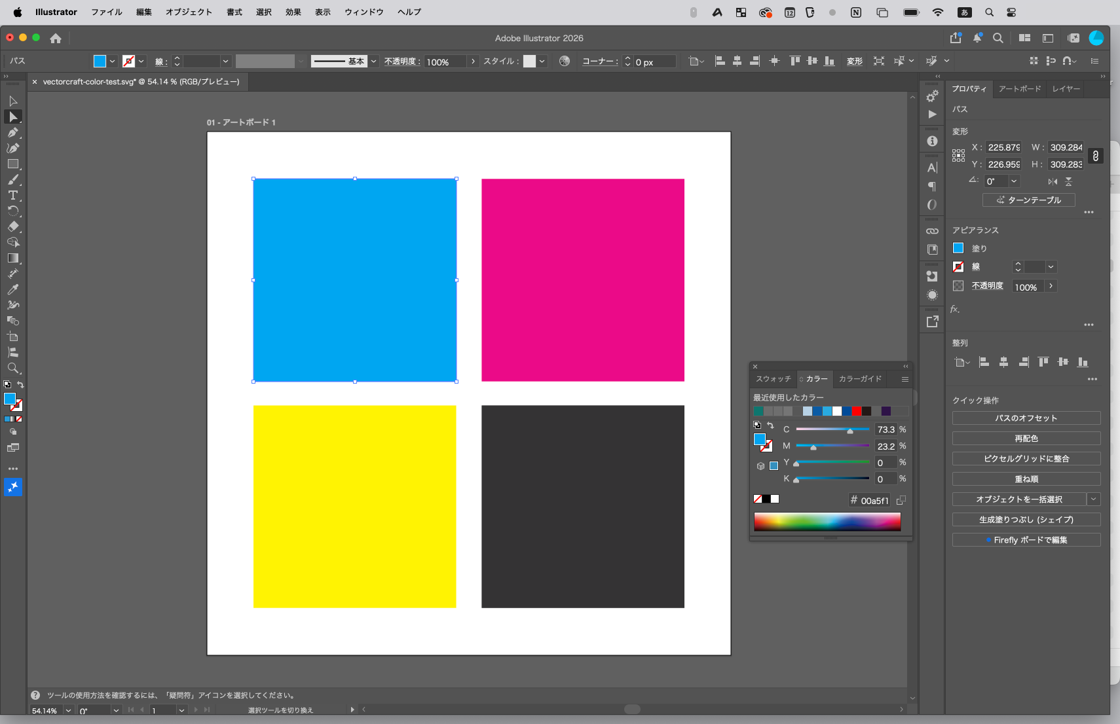
Task: Click the Firefly ボードで編集 button
Action: click(x=1026, y=540)
